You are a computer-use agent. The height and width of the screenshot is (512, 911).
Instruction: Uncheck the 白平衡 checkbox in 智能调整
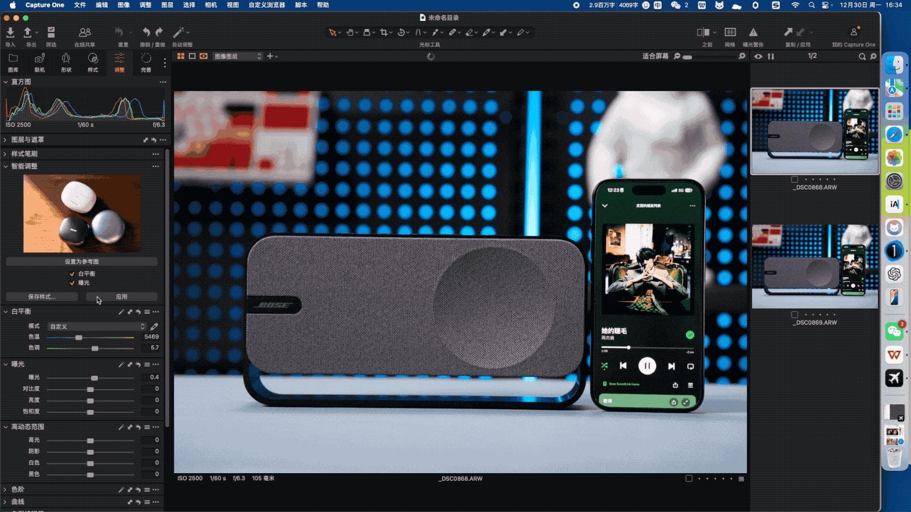(x=72, y=274)
